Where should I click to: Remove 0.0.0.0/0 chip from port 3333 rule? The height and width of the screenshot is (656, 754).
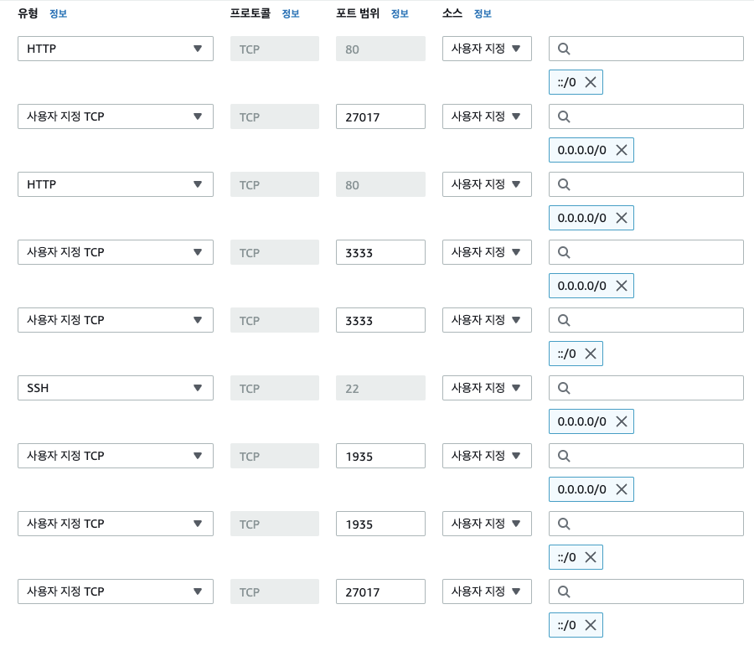click(622, 286)
